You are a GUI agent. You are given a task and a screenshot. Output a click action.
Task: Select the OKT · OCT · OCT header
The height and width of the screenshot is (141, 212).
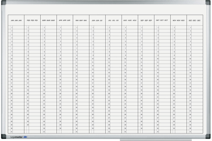(162, 20)
